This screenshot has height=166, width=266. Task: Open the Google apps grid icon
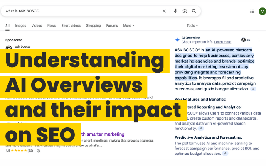point(252,11)
